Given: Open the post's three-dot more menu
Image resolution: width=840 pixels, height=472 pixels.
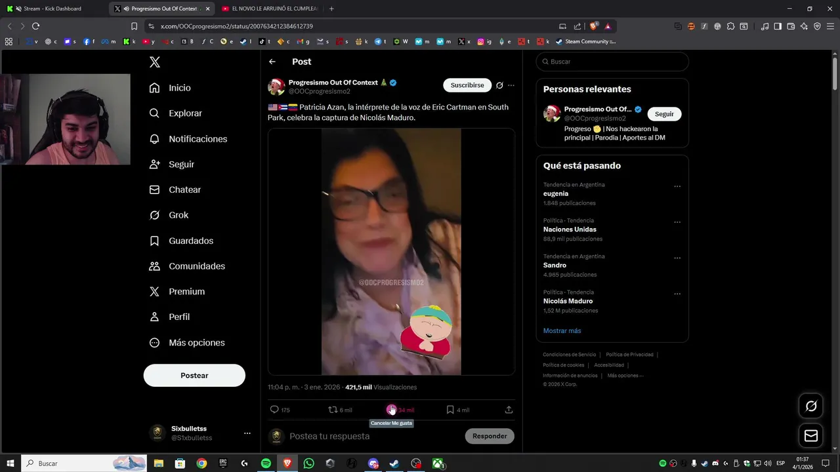Looking at the screenshot, I should coord(511,85).
